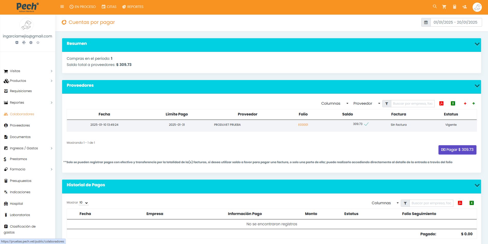Screen dimensions: 488x244
Task: Click the red down arrow sort icon
Action: tap(465, 103)
